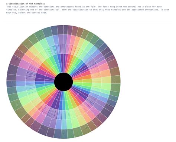Screen dimensions: 176x142
Task: Click the heading "A visualisation of the timeslots"
Action: (x=26, y=4)
